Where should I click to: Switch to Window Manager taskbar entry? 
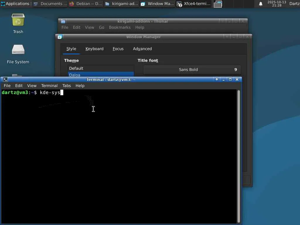[157, 4]
